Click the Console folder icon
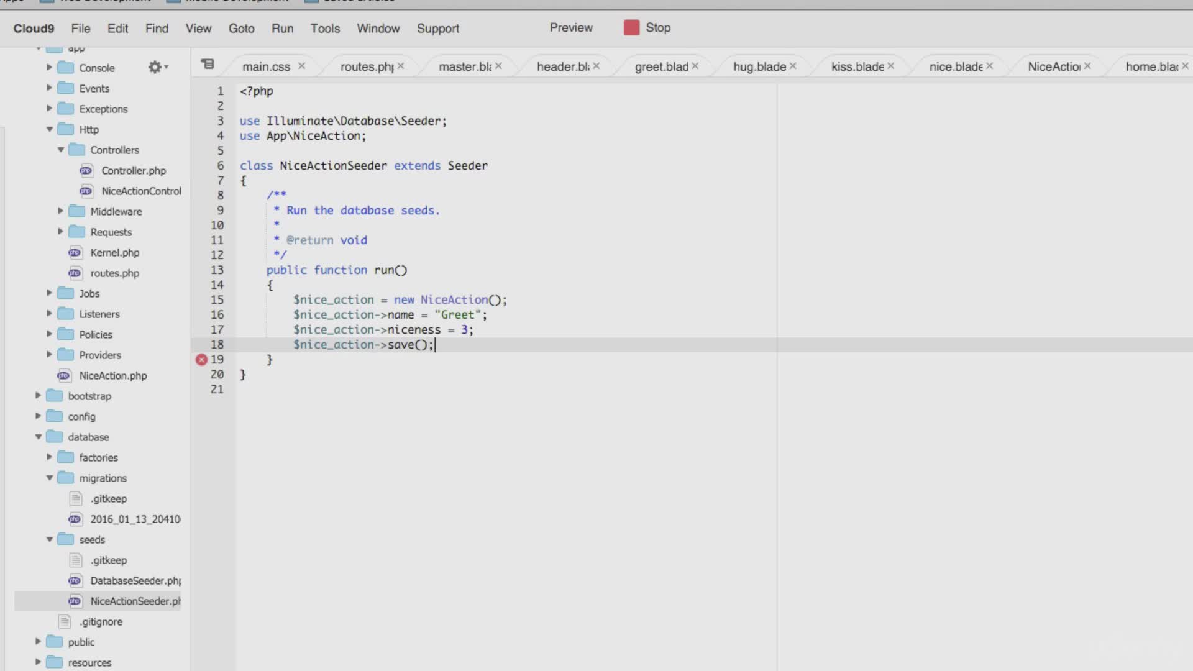This screenshot has width=1193, height=671. pos(65,67)
